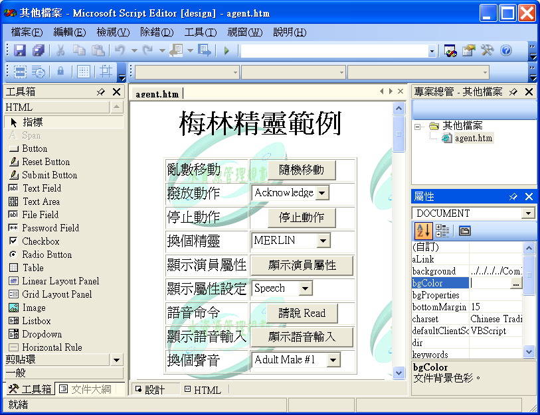540x415 pixels.
Task: Click the Paste clipboard icon
Action: [98, 50]
